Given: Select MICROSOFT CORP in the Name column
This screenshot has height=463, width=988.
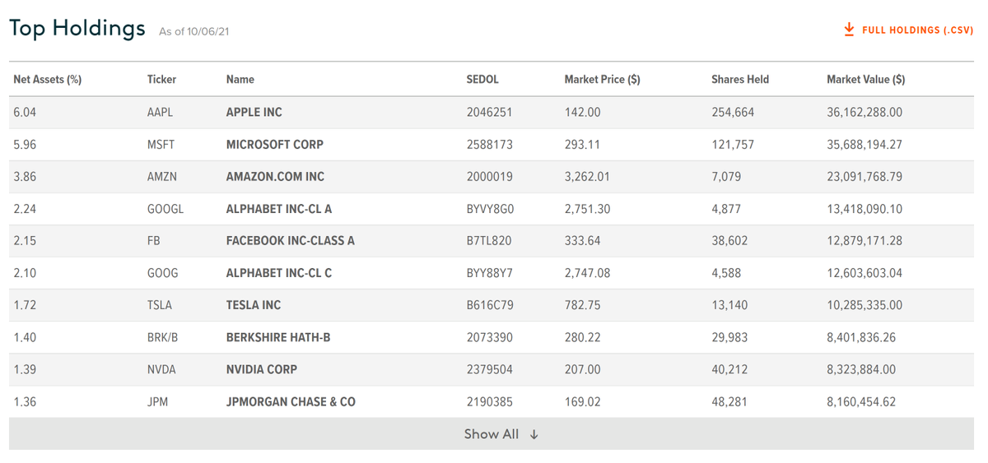Looking at the screenshot, I should 275,144.
